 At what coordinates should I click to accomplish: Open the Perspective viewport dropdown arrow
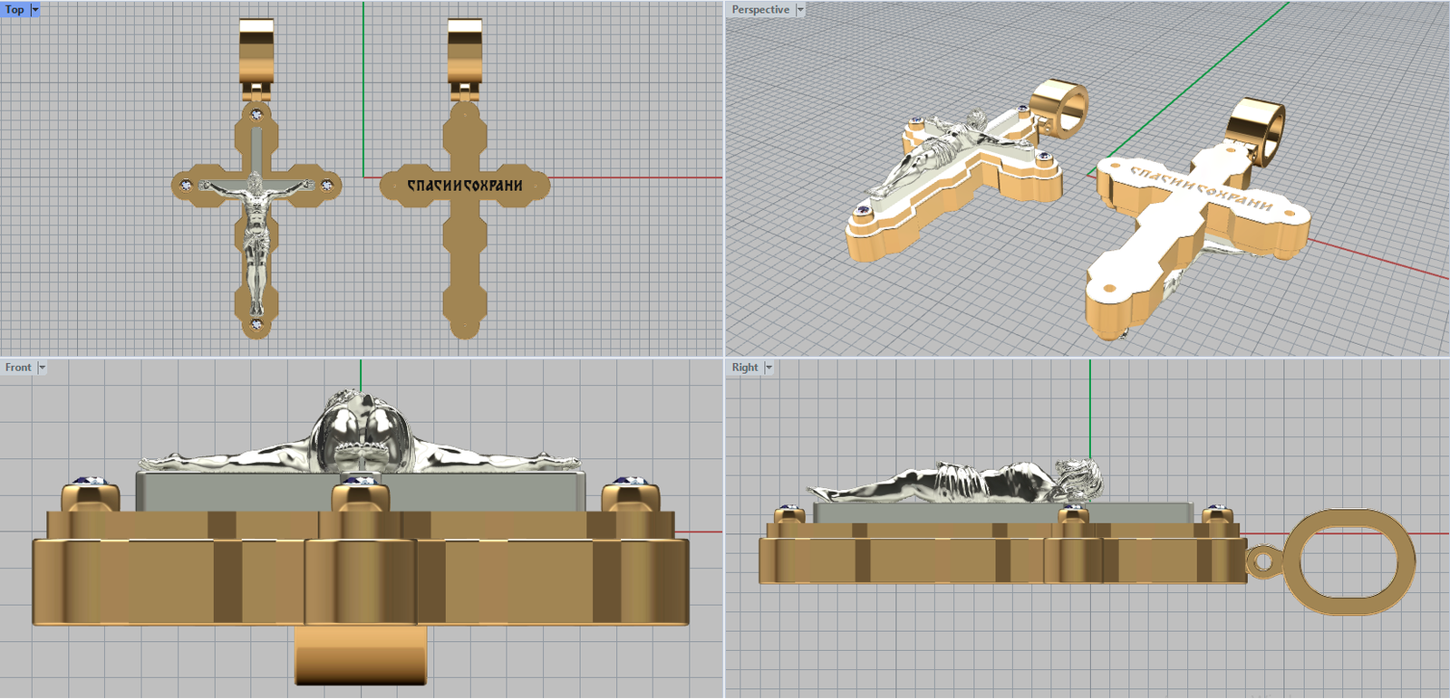pos(800,9)
